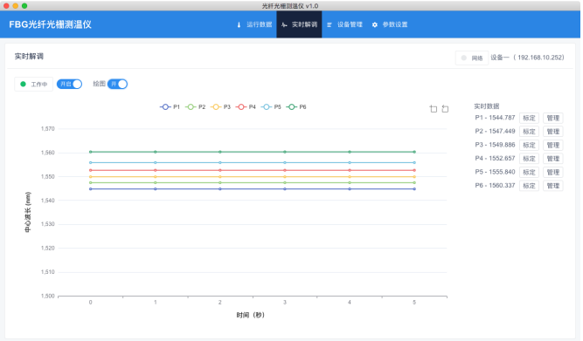Click 管理 for P2 - 1547.449
The width and height of the screenshot is (583, 341).
pyautogui.click(x=553, y=132)
